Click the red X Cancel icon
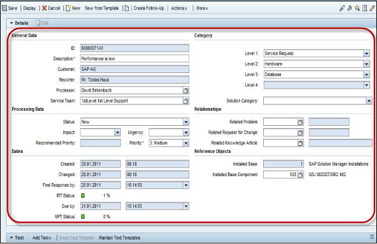The image size is (377, 244). point(44,8)
